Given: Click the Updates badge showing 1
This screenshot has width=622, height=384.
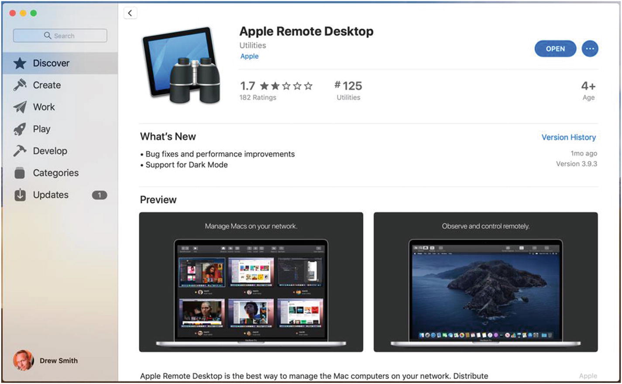Looking at the screenshot, I should pyautogui.click(x=100, y=195).
